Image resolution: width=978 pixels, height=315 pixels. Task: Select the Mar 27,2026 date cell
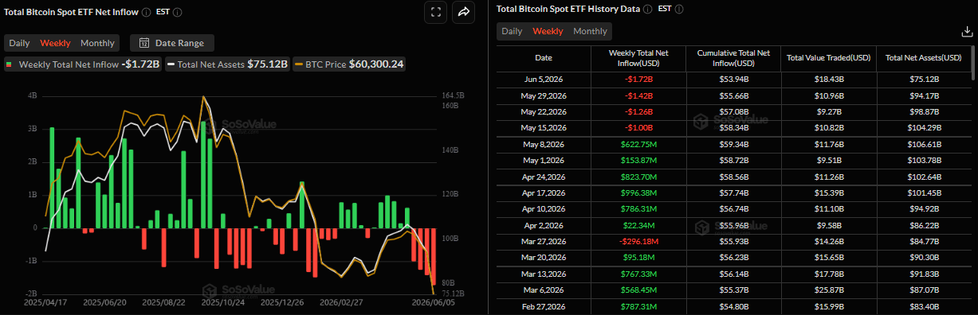coord(543,242)
